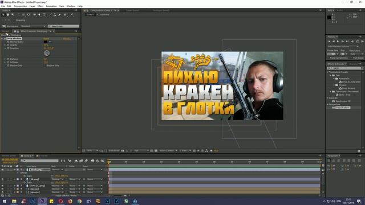Select the Rectangle shape tool

tap(34, 15)
